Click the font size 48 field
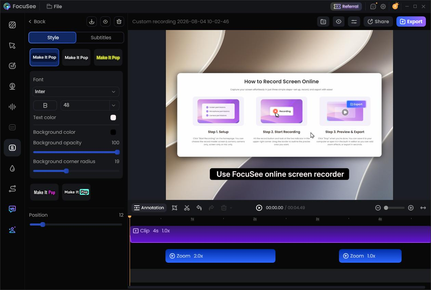The height and width of the screenshot is (290, 431). (x=85, y=105)
